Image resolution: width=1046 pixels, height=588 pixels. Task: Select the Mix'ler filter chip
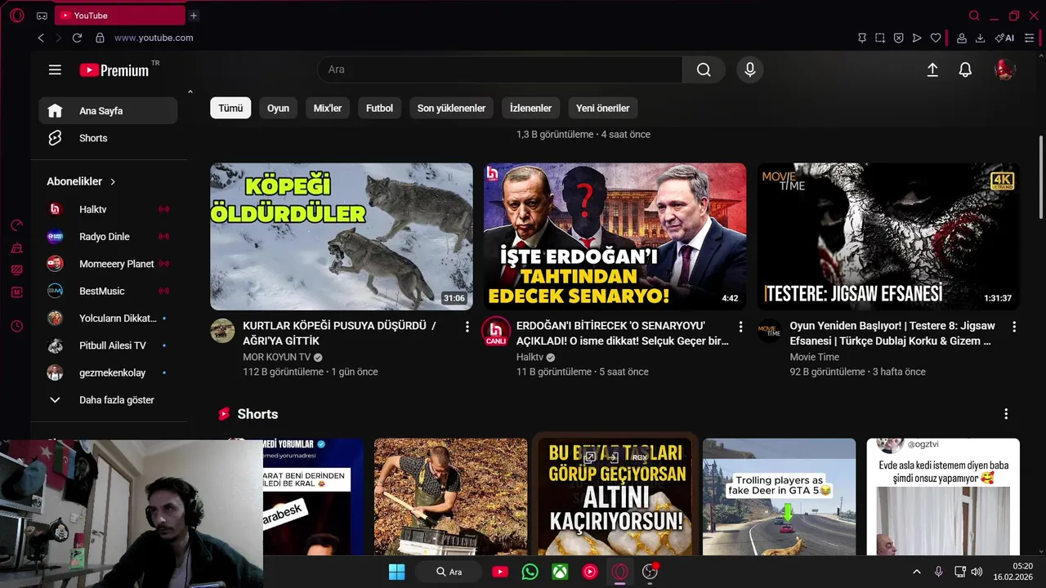(328, 108)
